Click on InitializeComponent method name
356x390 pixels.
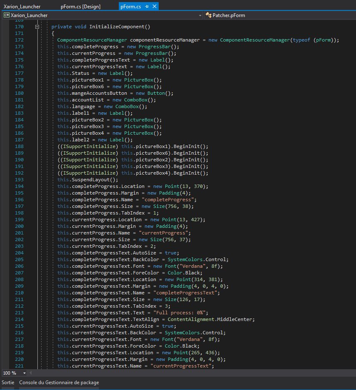point(118,27)
